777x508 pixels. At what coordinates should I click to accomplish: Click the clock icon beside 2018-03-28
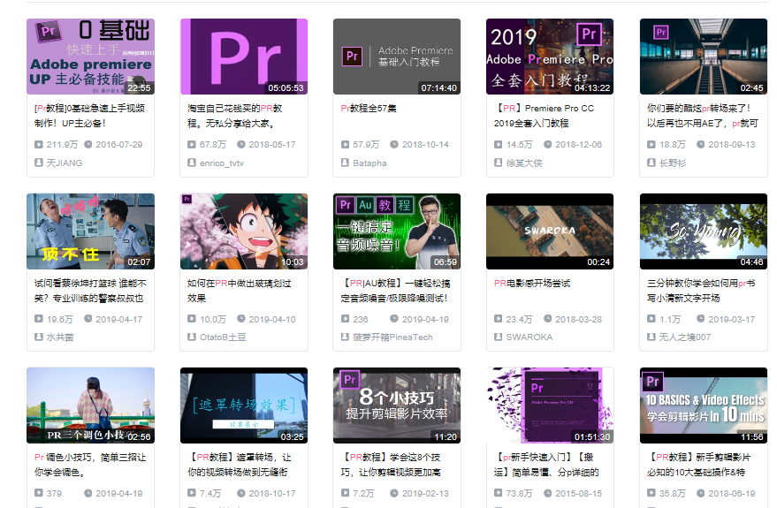(x=547, y=319)
